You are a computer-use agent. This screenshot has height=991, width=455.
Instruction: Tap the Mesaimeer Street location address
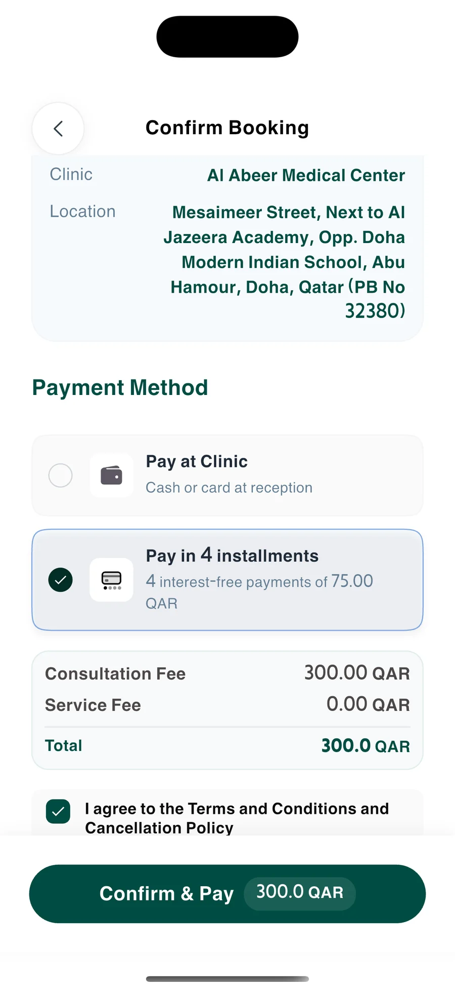tap(284, 262)
